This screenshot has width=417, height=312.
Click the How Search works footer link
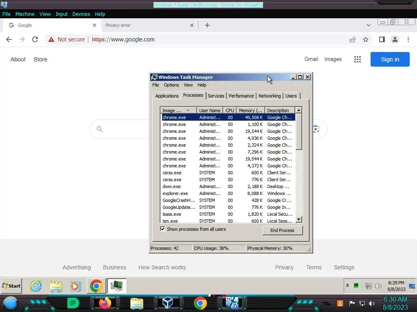click(162, 267)
